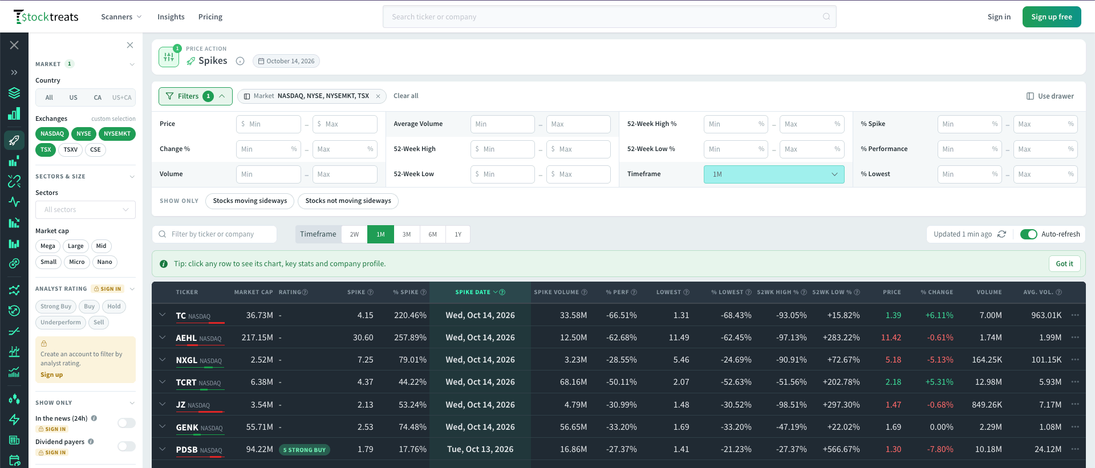Click Use drawer option
This screenshot has height=468, width=1095.
point(1050,96)
